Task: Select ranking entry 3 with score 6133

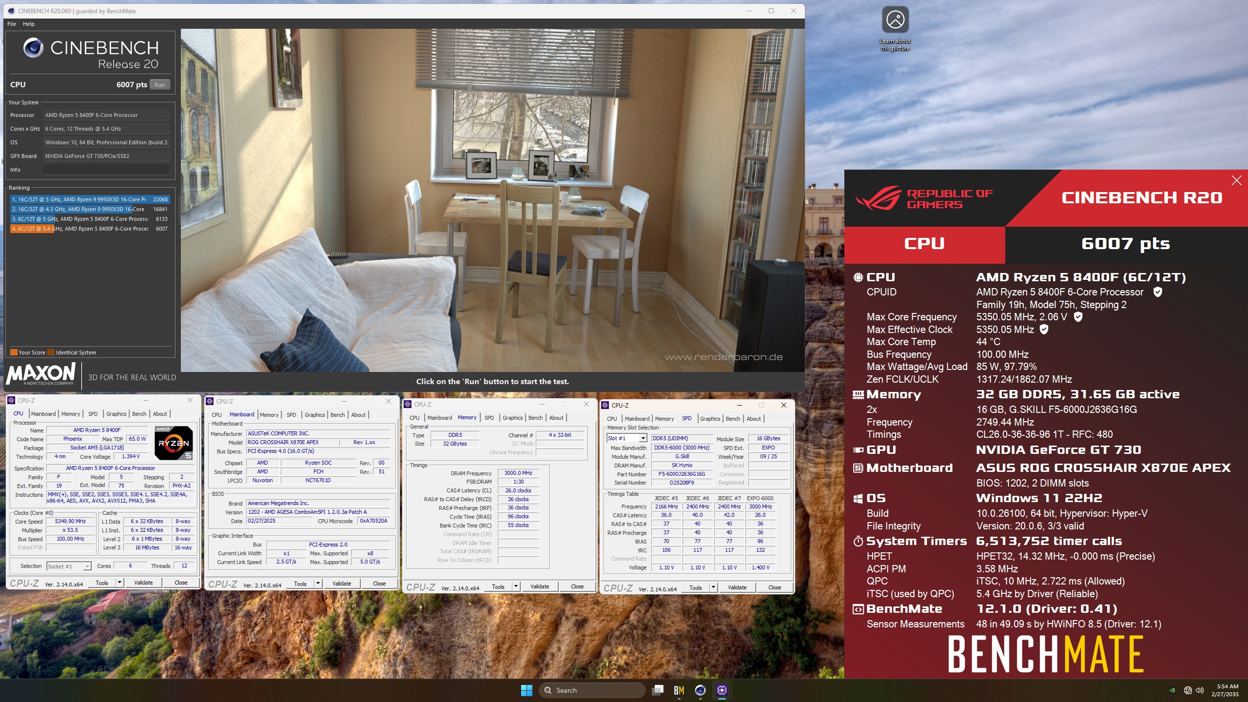Action: pos(90,219)
